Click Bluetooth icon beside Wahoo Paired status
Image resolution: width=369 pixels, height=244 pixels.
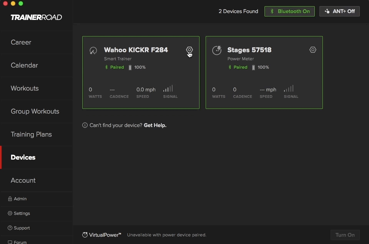pos(106,67)
